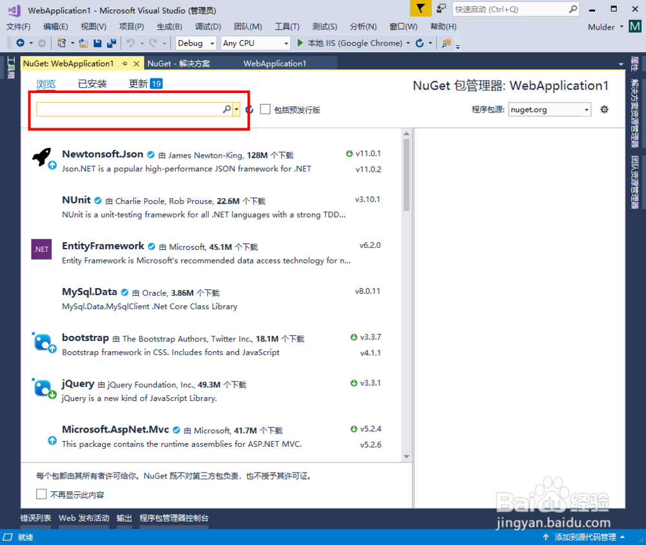The height and width of the screenshot is (545, 646).
Task: Open the 帮助(H) menu
Action: 443,26
